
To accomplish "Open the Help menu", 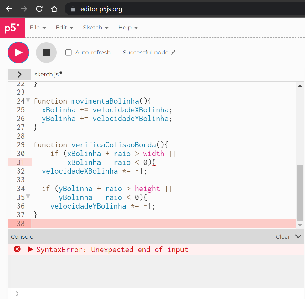I will (128, 28).
